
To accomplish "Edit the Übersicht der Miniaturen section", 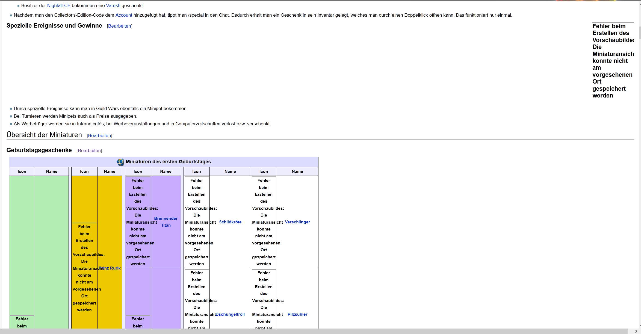I will (x=99, y=135).
